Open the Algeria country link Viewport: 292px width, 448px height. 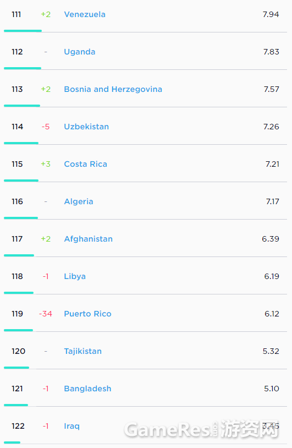pos(79,201)
